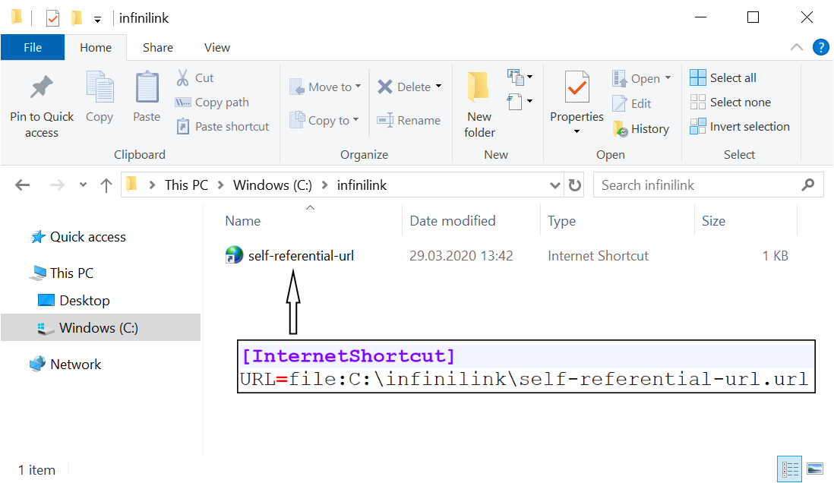Invert selection of files
Image resolution: width=834 pixels, height=483 pixels.
(x=740, y=127)
